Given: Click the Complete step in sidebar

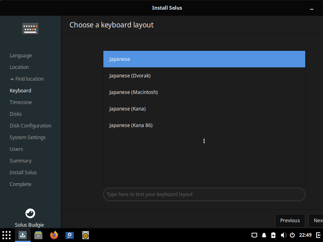Looking at the screenshot, I should coord(21,184).
